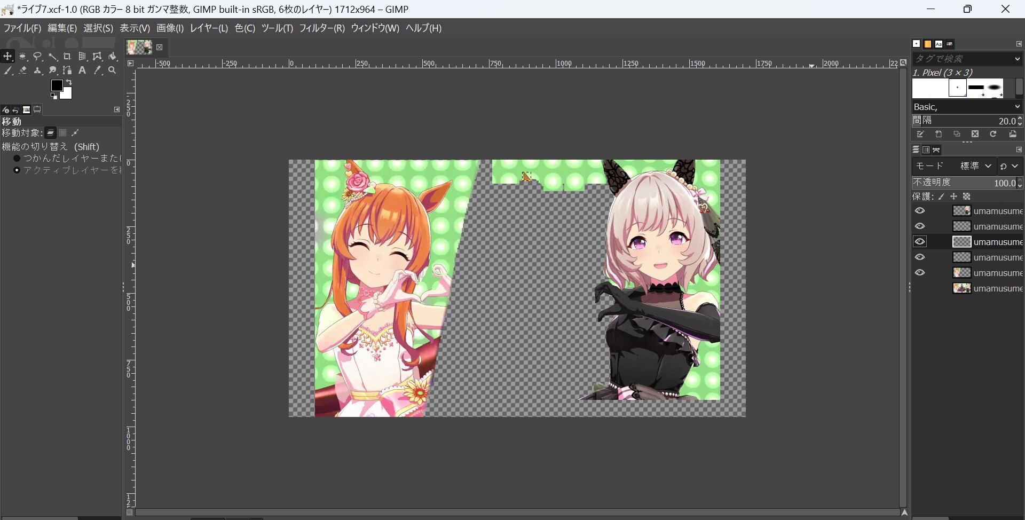Open the フィルター(R) menu
The image size is (1025, 520).
[x=321, y=28]
